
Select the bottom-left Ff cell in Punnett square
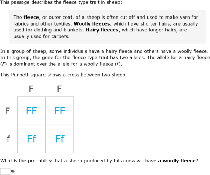pos(31,139)
